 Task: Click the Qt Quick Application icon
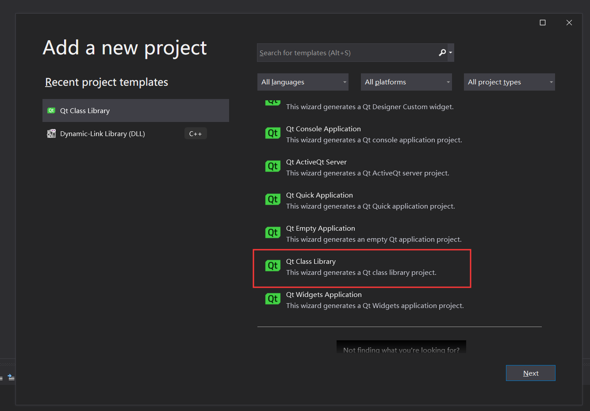(272, 199)
